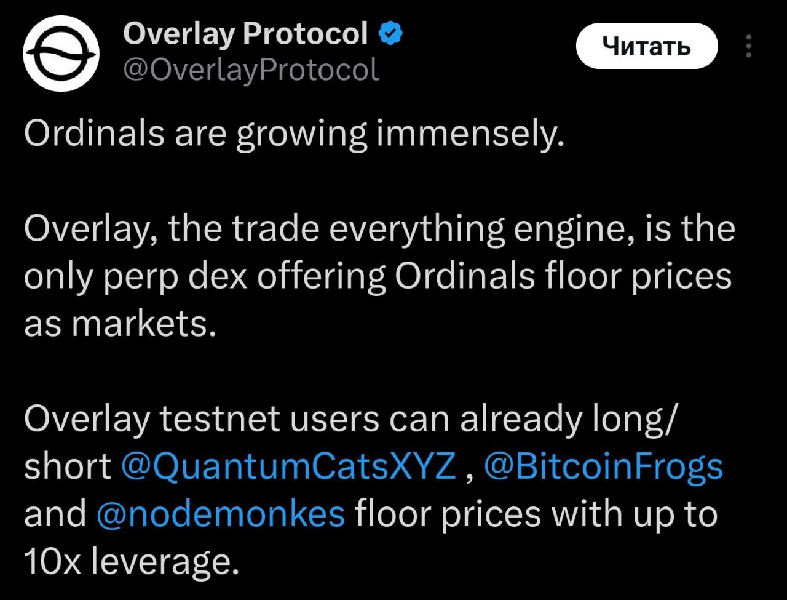Open the three-dot more options menu

pos(748,46)
